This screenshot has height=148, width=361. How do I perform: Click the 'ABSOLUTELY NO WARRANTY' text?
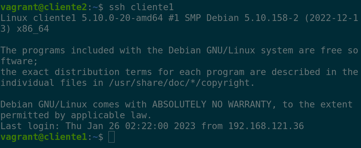coord(212,105)
